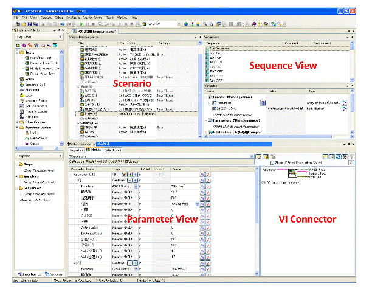Switch to the Data Source tab

pos(112,150)
